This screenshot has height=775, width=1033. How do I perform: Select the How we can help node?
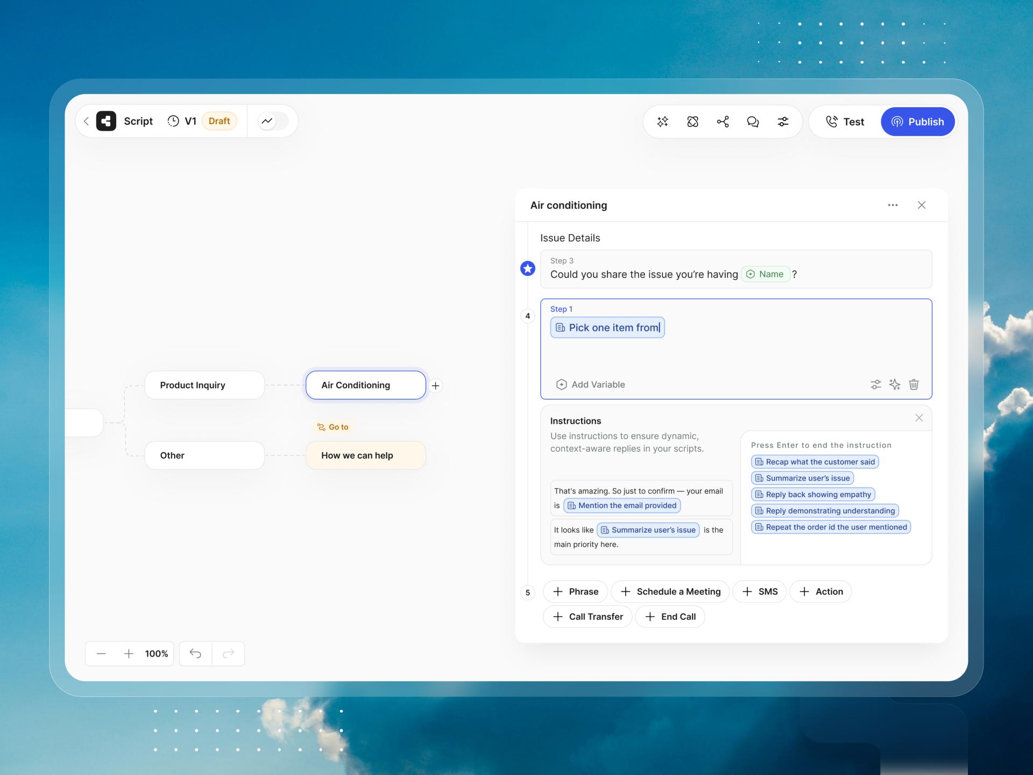pos(365,455)
